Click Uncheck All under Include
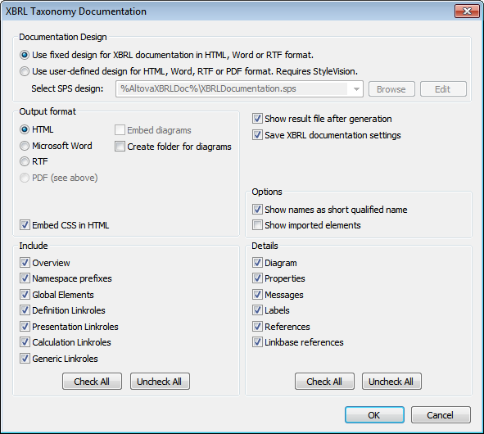 pyautogui.click(x=160, y=382)
